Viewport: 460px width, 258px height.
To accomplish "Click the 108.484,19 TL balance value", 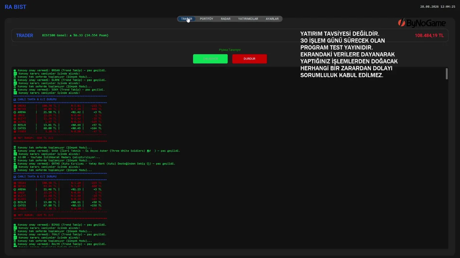I will click(429, 35).
